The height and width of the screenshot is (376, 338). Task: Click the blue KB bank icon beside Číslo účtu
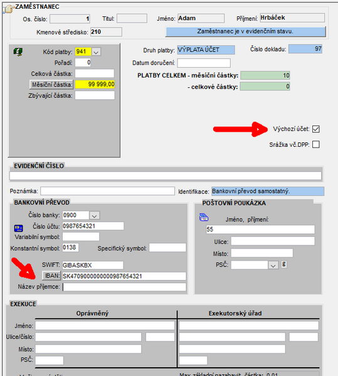coord(19,228)
